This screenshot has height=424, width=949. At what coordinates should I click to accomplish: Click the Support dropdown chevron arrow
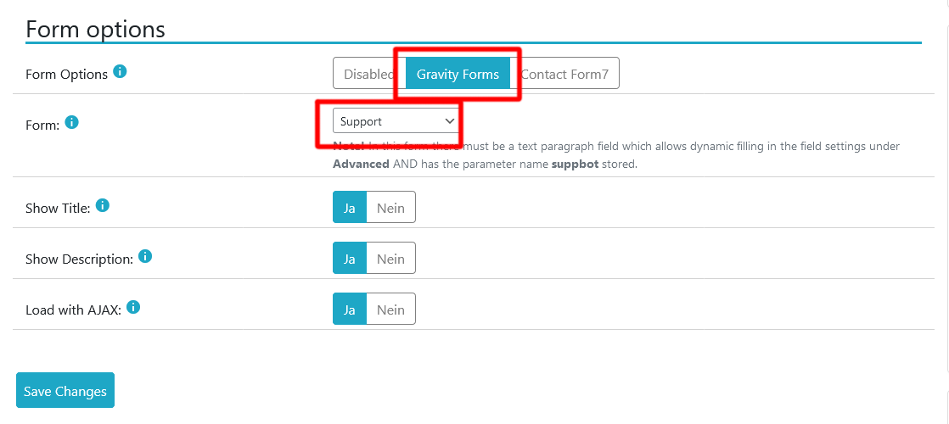449,121
